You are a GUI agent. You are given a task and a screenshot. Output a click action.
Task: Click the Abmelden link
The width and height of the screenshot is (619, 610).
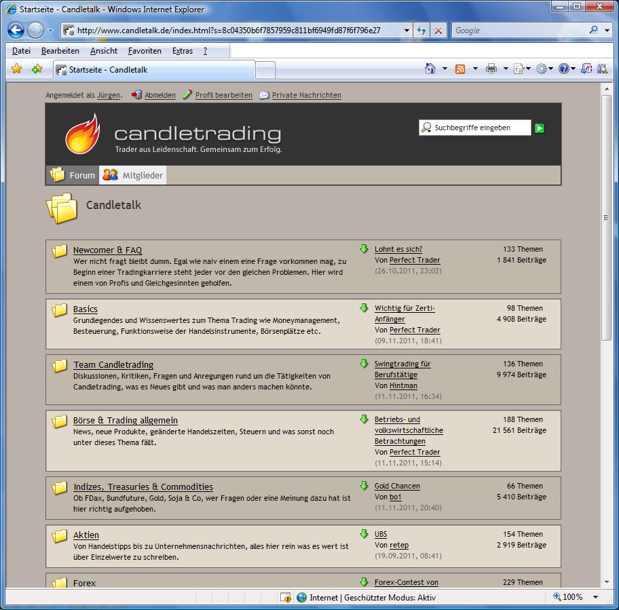tap(160, 95)
